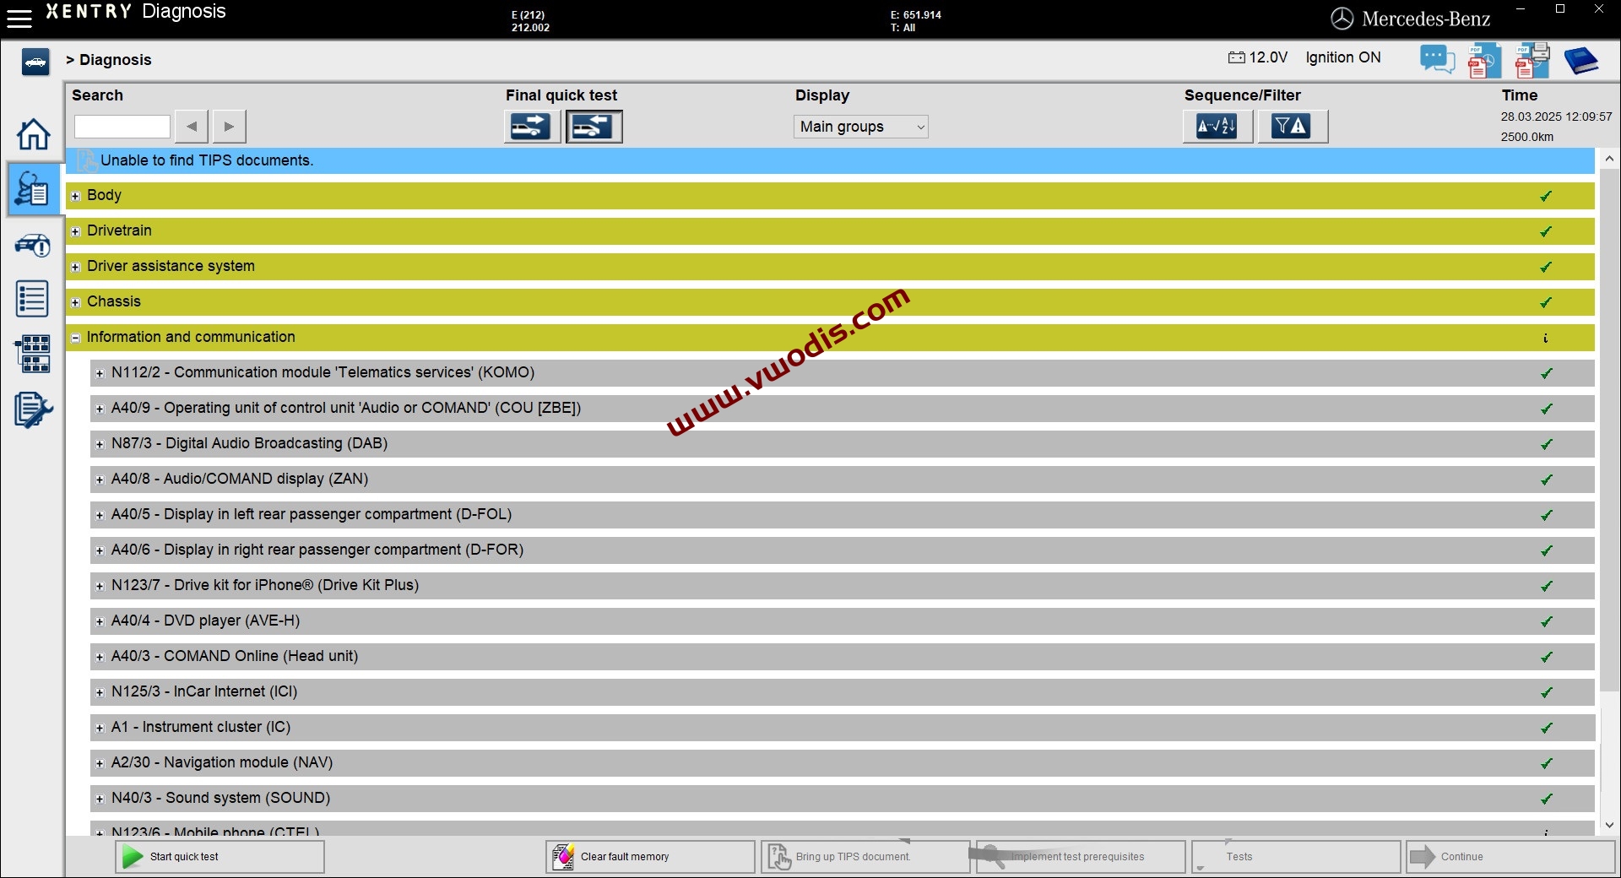Click the Search input field
Screen dimensions: 1621x878
click(x=122, y=127)
